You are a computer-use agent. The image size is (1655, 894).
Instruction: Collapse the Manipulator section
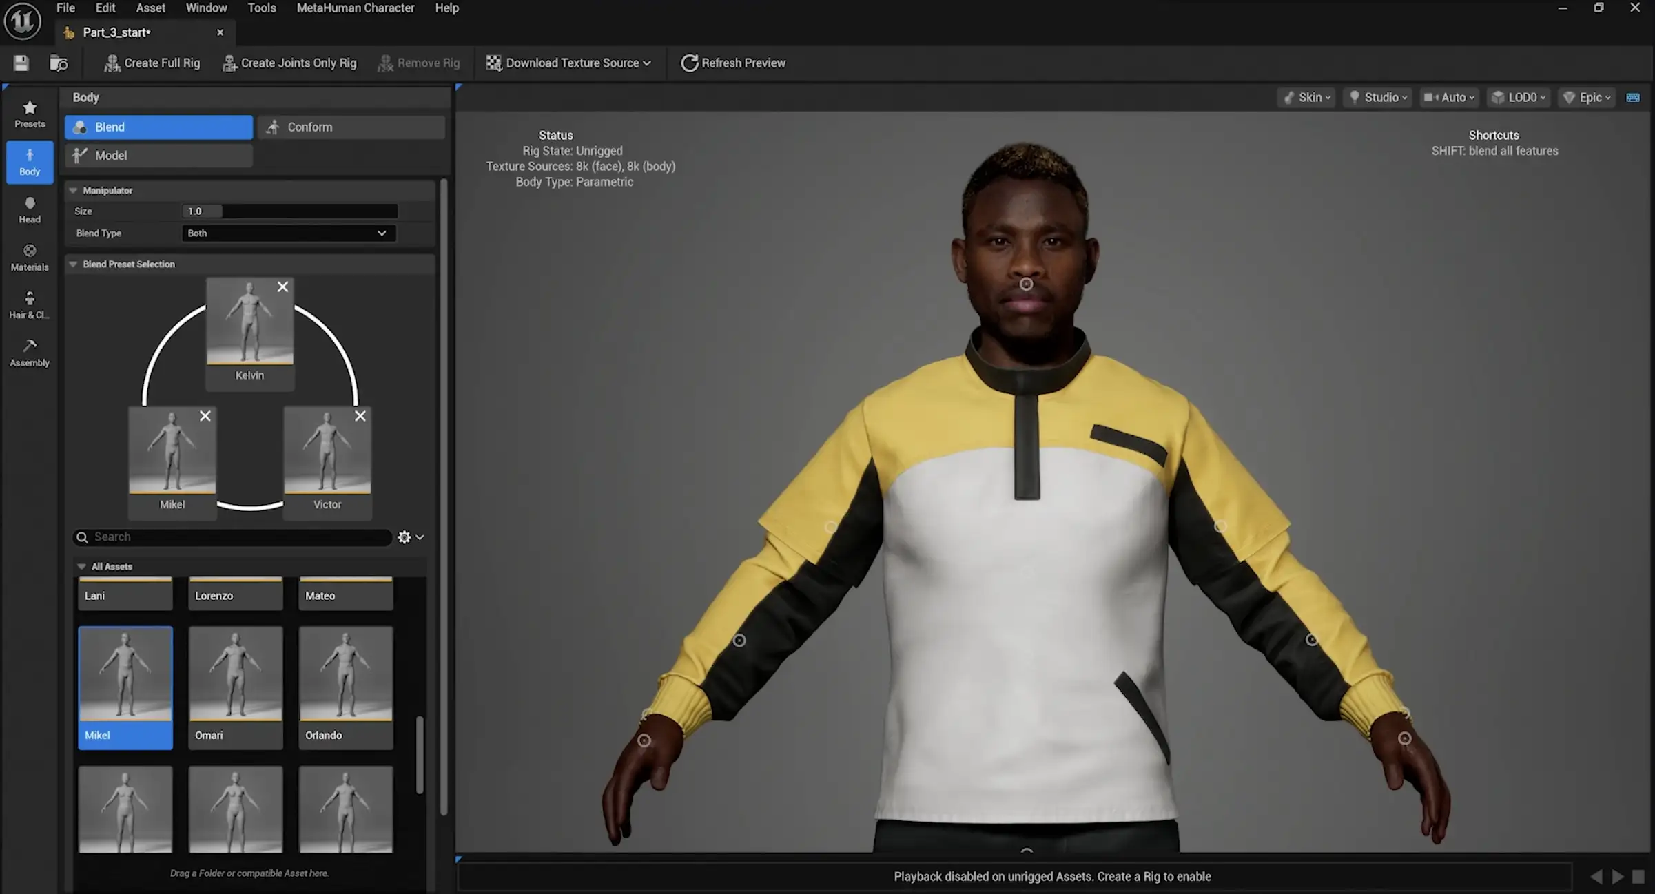73,190
